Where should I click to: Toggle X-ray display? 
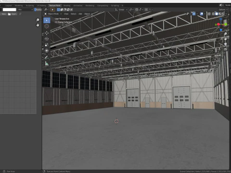[x=209, y=14]
